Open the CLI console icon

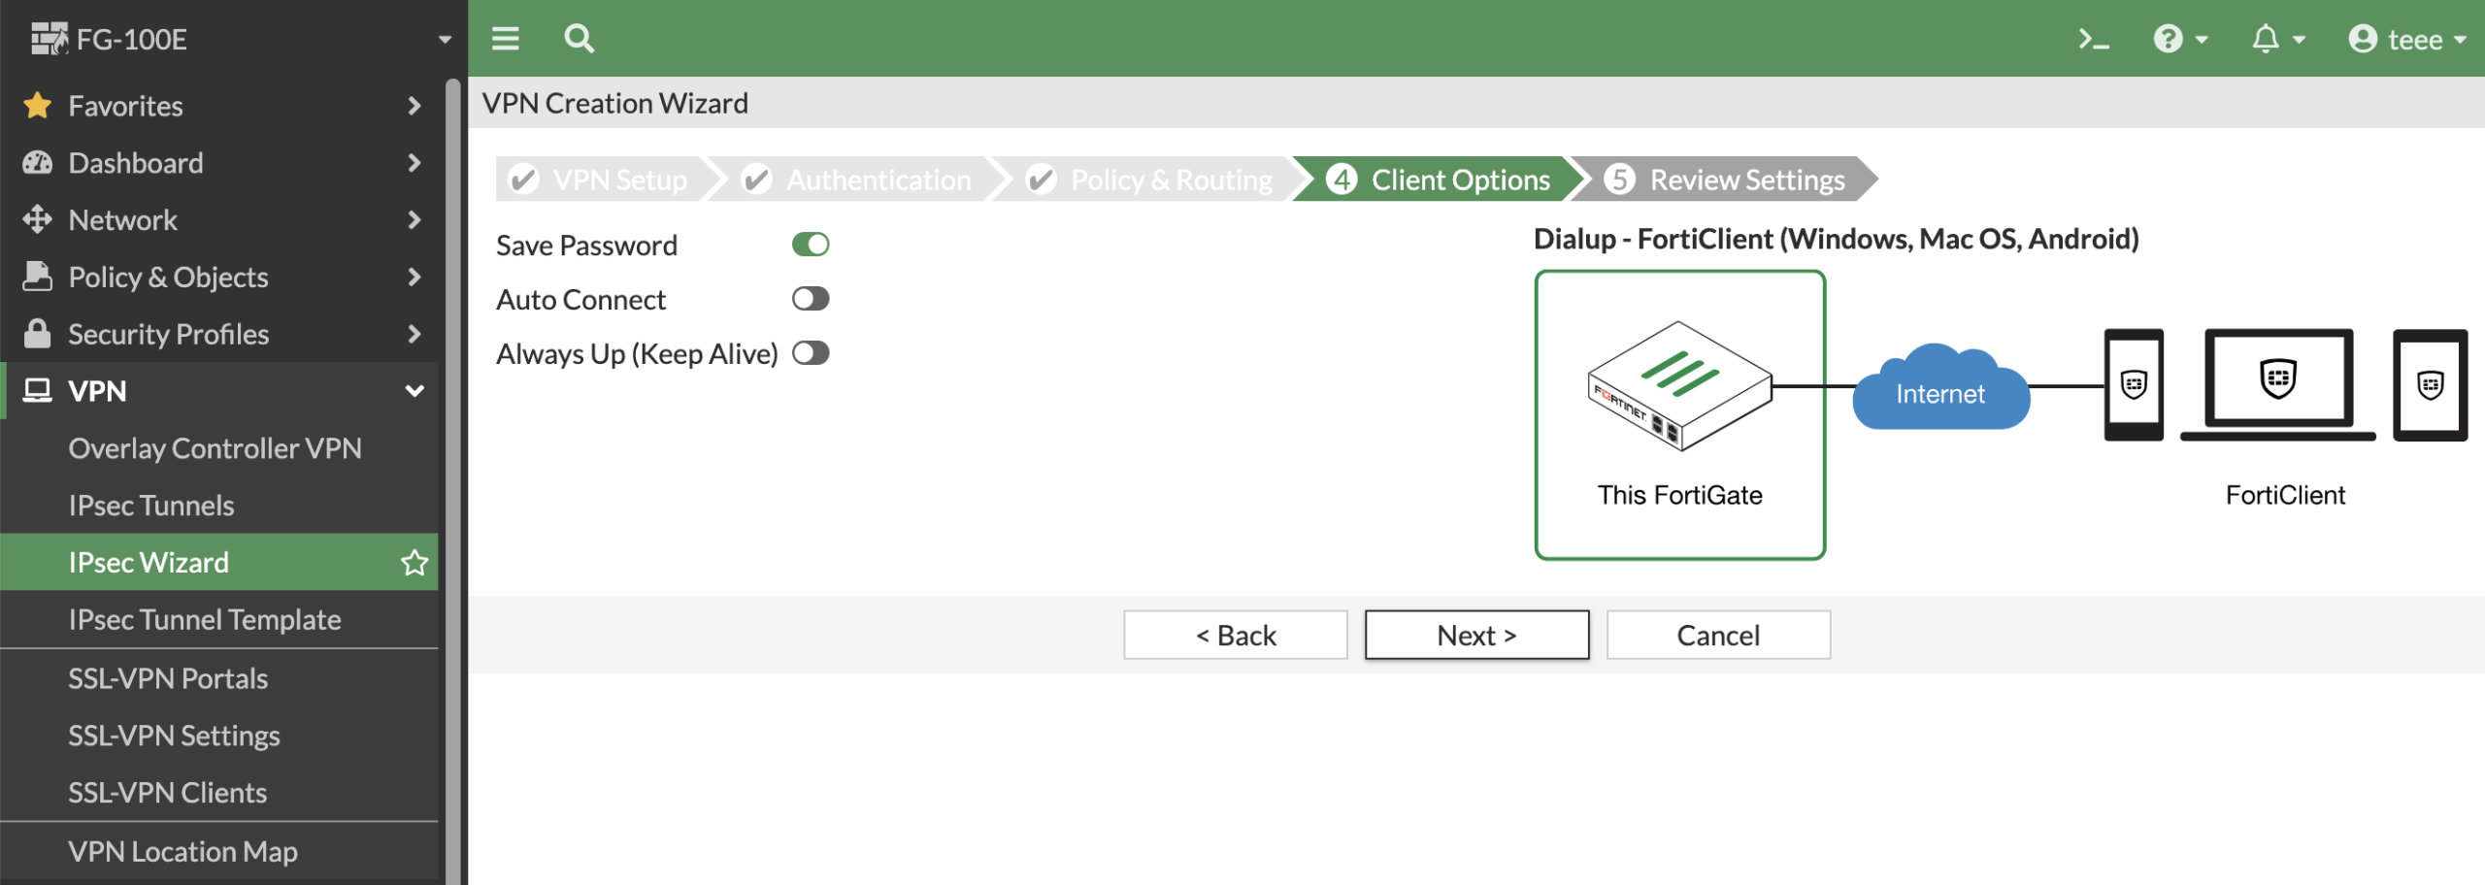2093,39
